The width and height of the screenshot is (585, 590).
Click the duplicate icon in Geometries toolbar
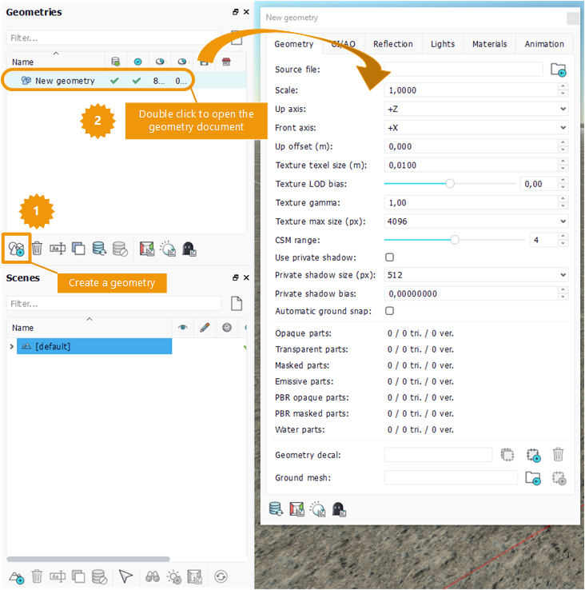(78, 249)
